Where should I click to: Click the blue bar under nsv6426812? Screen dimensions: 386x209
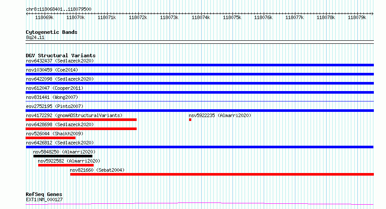coord(200,147)
